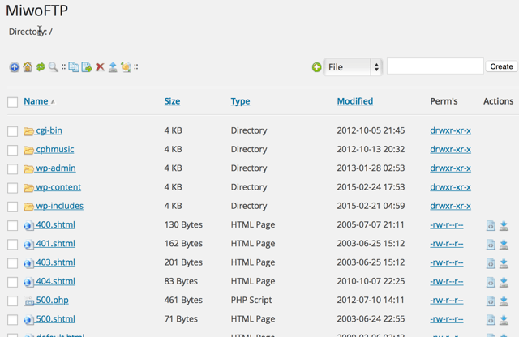Check the 404.shtml row checkbox
This screenshot has height=337, width=519.
13,282
